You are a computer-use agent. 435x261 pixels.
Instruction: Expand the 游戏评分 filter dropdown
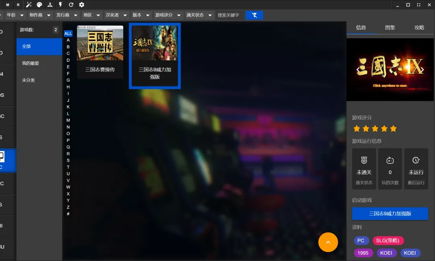[168, 15]
